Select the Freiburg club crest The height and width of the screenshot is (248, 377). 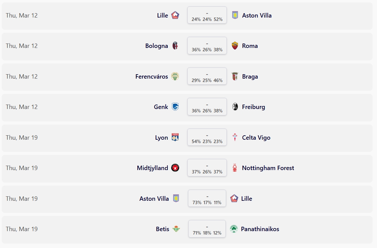click(x=235, y=107)
